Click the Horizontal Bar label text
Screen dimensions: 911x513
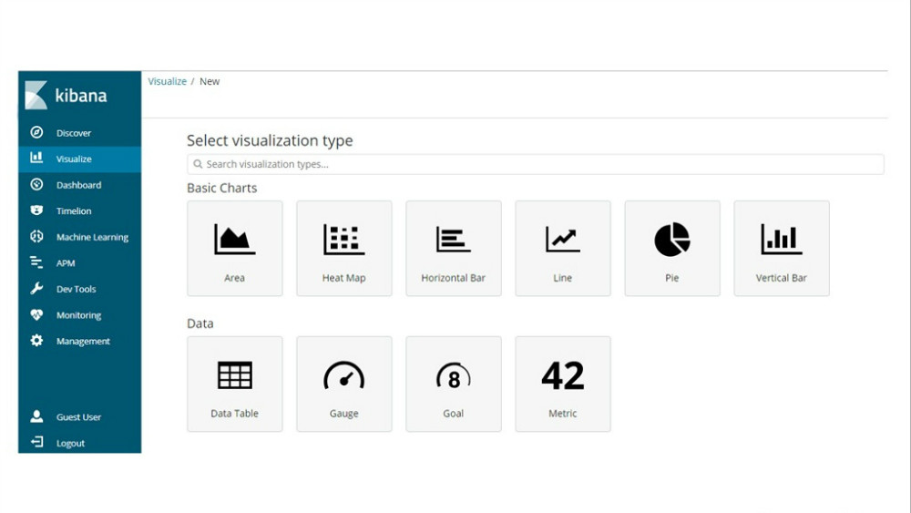pyautogui.click(x=453, y=278)
